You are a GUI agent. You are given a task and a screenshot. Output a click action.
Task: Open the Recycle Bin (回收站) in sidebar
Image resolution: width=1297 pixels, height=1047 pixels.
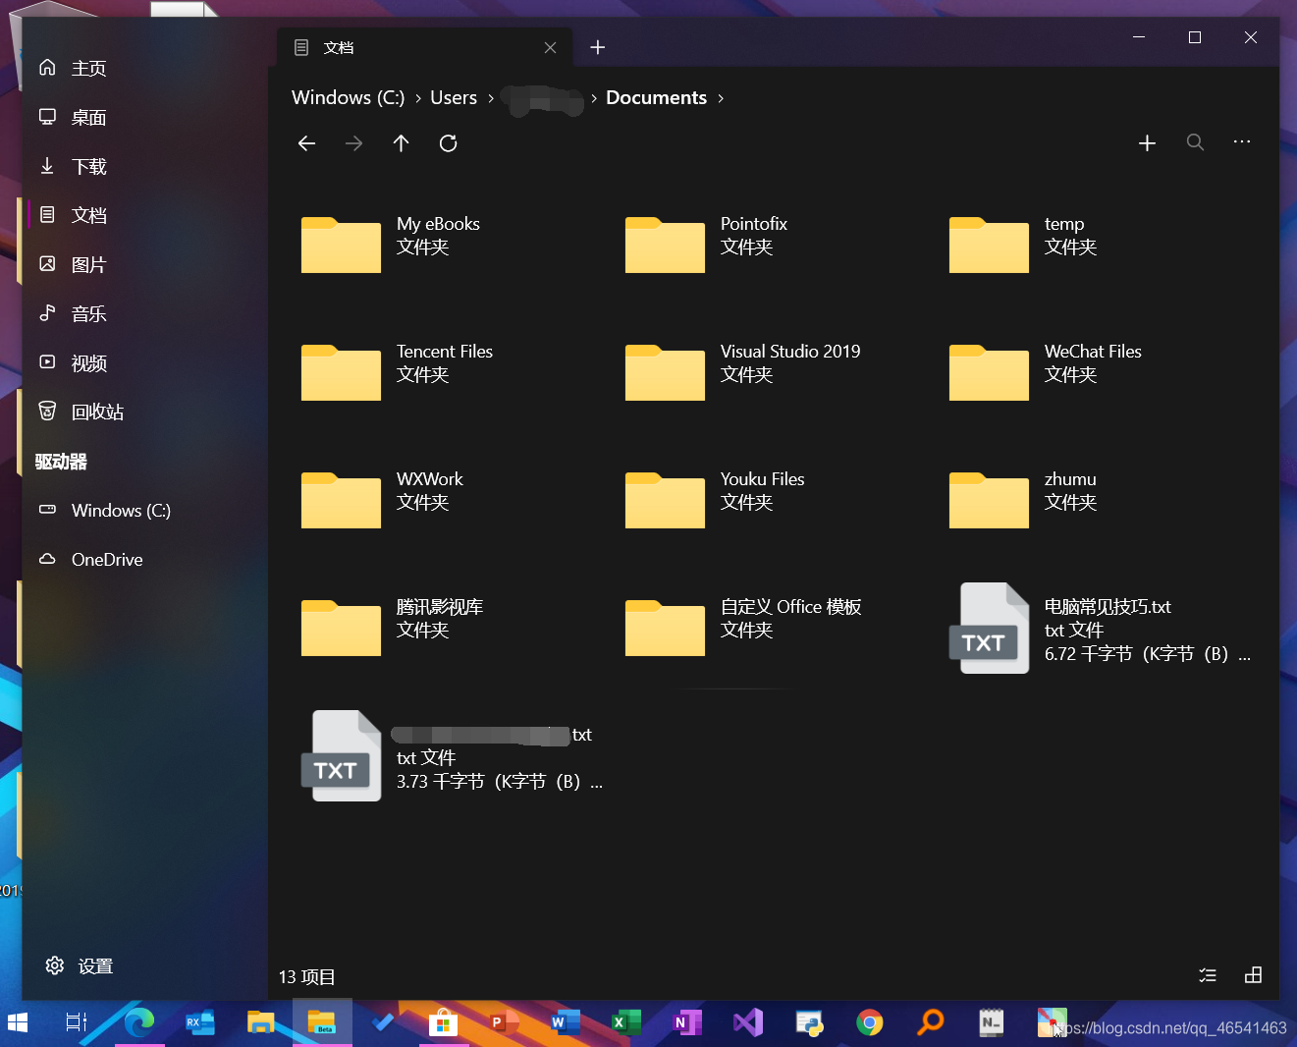(96, 411)
